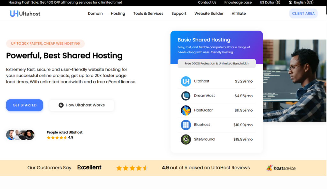
Task: Open the Domain menu item
Action: (x=95, y=13)
